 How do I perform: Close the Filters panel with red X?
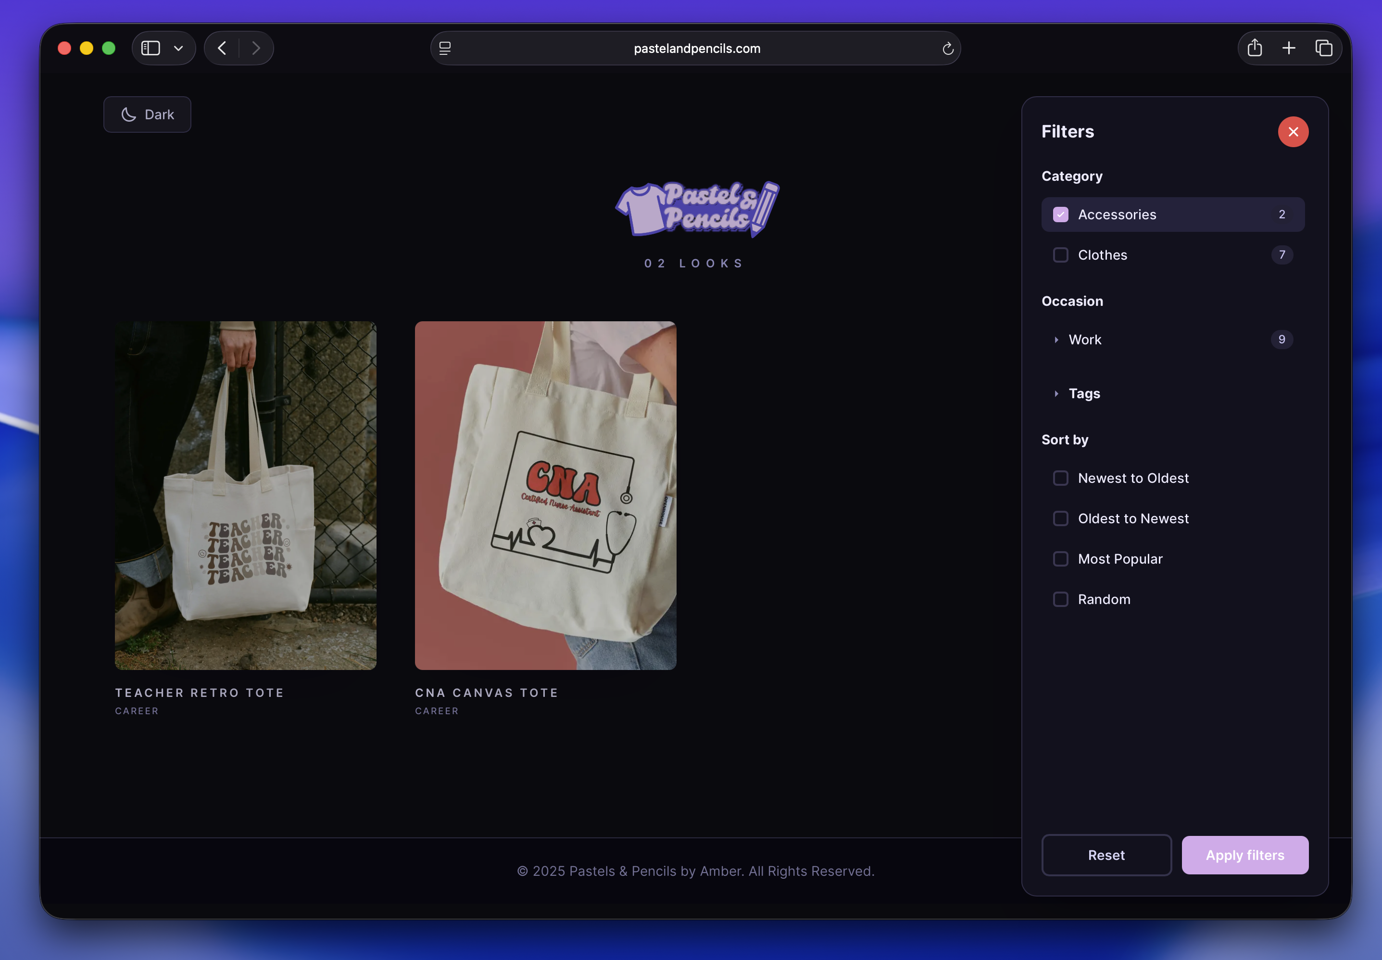point(1293,132)
